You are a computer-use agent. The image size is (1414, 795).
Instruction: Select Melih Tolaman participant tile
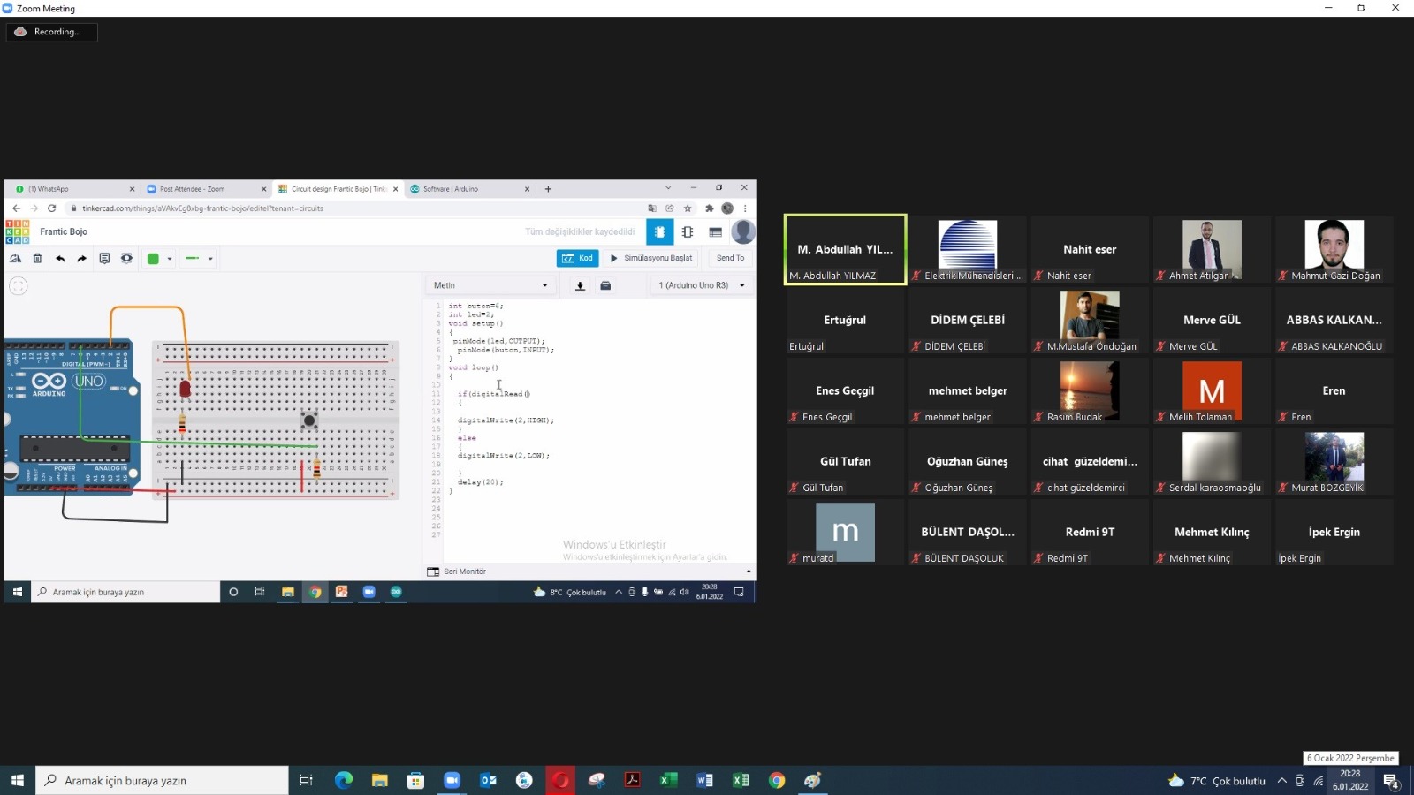coord(1212,390)
